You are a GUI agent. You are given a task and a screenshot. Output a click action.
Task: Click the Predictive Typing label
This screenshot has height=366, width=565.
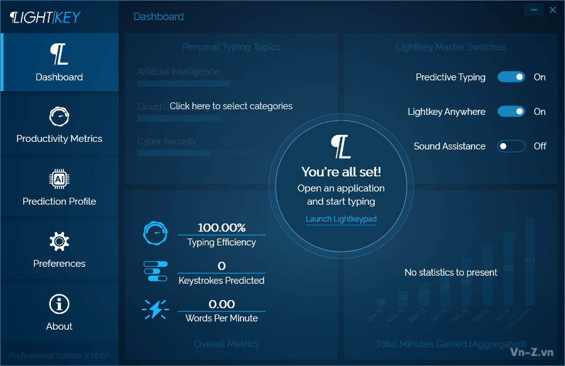(x=450, y=77)
